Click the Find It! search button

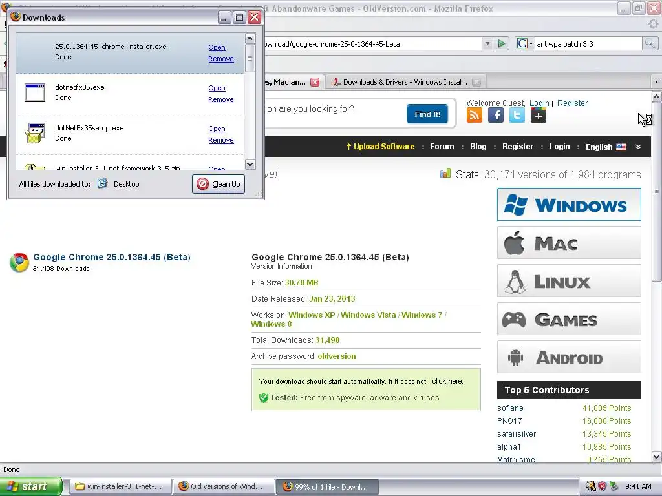427,114
